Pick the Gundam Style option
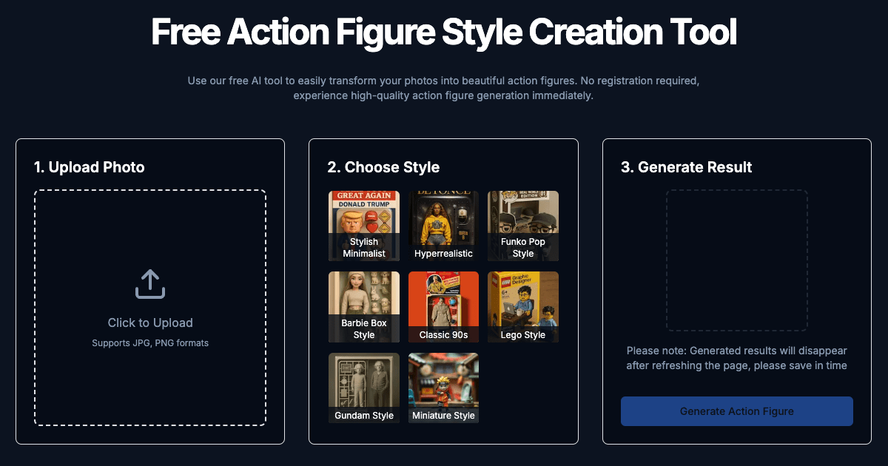The image size is (888, 466). pos(364,388)
